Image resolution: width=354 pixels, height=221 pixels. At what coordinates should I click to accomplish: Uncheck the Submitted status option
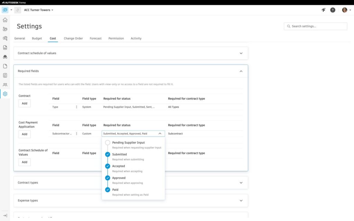[x=108, y=154]
